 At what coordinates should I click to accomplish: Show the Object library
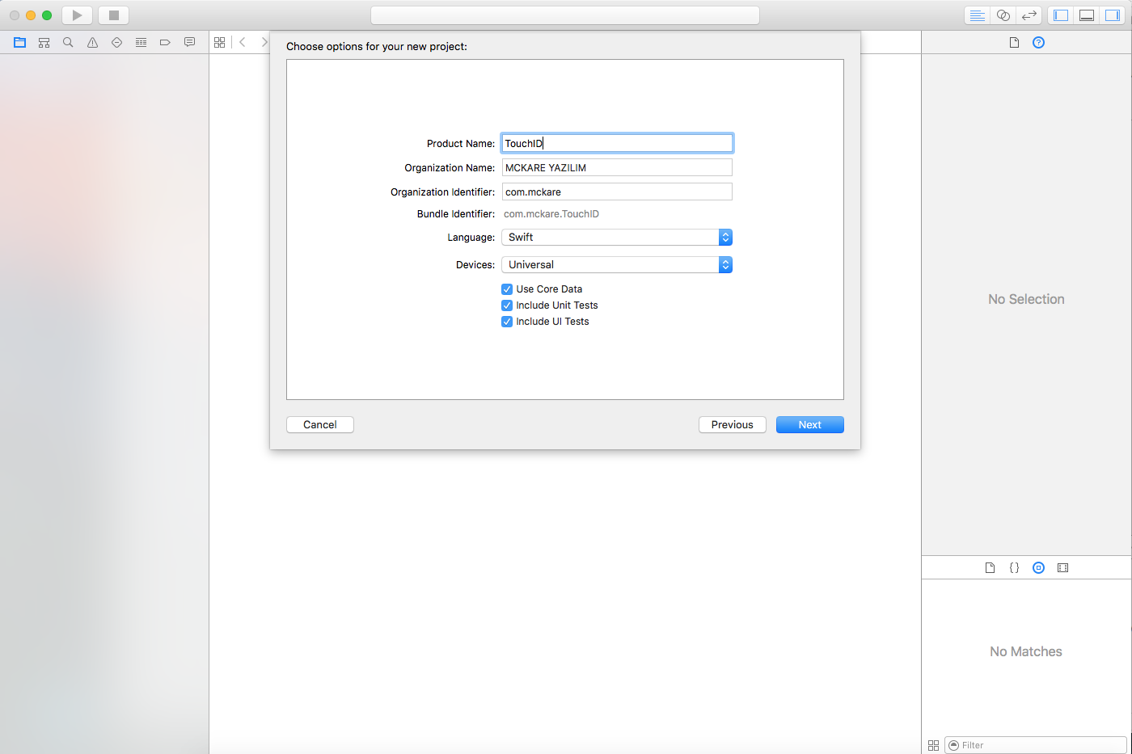1038,567
